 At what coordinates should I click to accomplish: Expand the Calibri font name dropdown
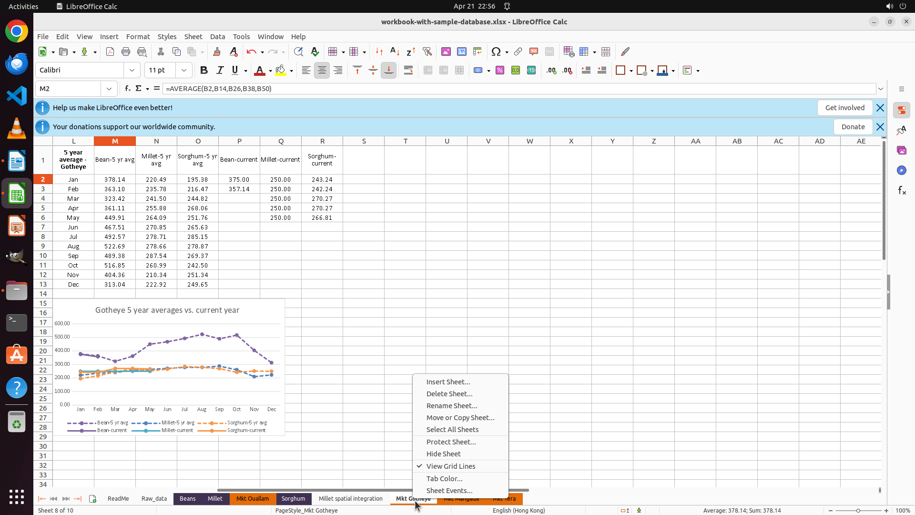pyautogui.click(x=132, y=70)
